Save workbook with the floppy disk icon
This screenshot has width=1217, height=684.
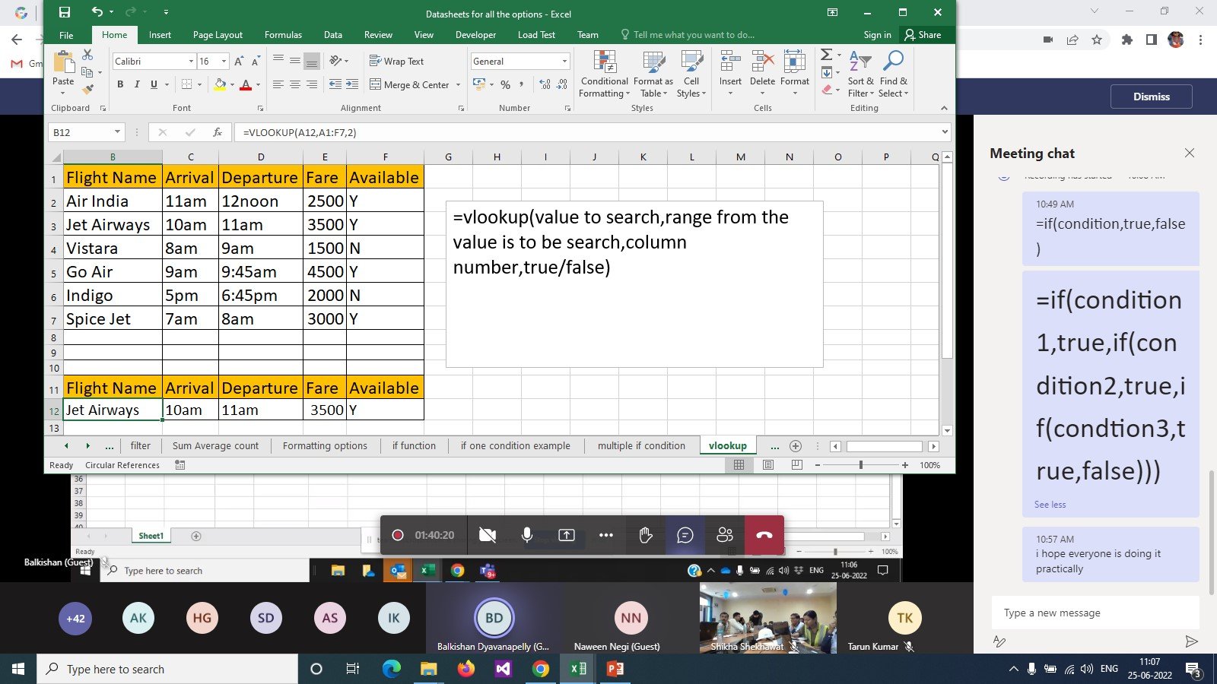click(x=65, y=12)
